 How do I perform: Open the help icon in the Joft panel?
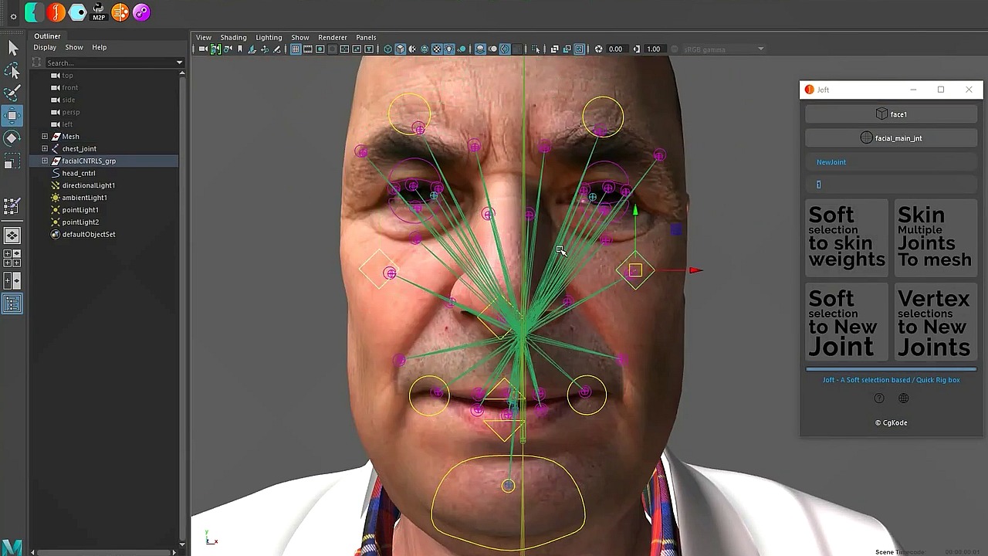tap(879, 398)
